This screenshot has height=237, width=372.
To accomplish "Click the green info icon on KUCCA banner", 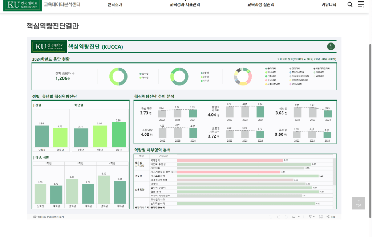I will point(331,46).
